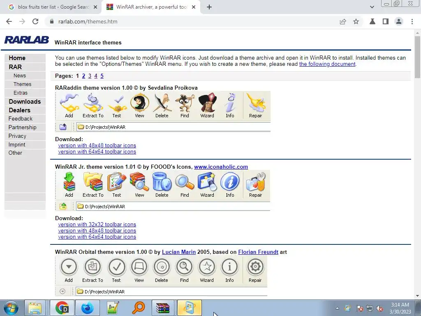This screenshot has height=316, width=421.
Task: Click the Orbital theme Add icon
Action: point(69,267)
